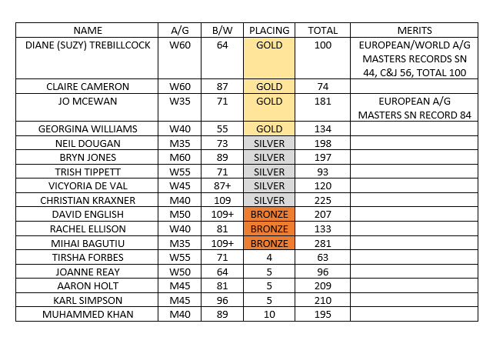
Task: Click the MERITS column header
Action: pos(414,31)
